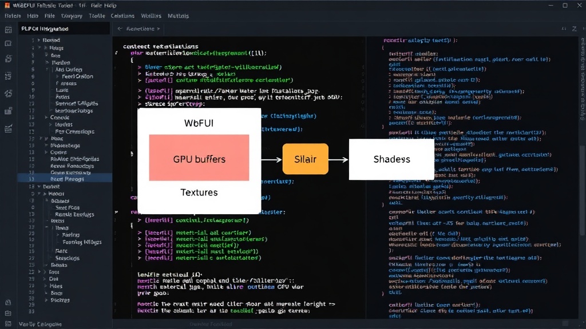The width and height of the screenshot is (586, 329).
Task: Click the pink 'GPU buffers' block
Action: (199, 158)
